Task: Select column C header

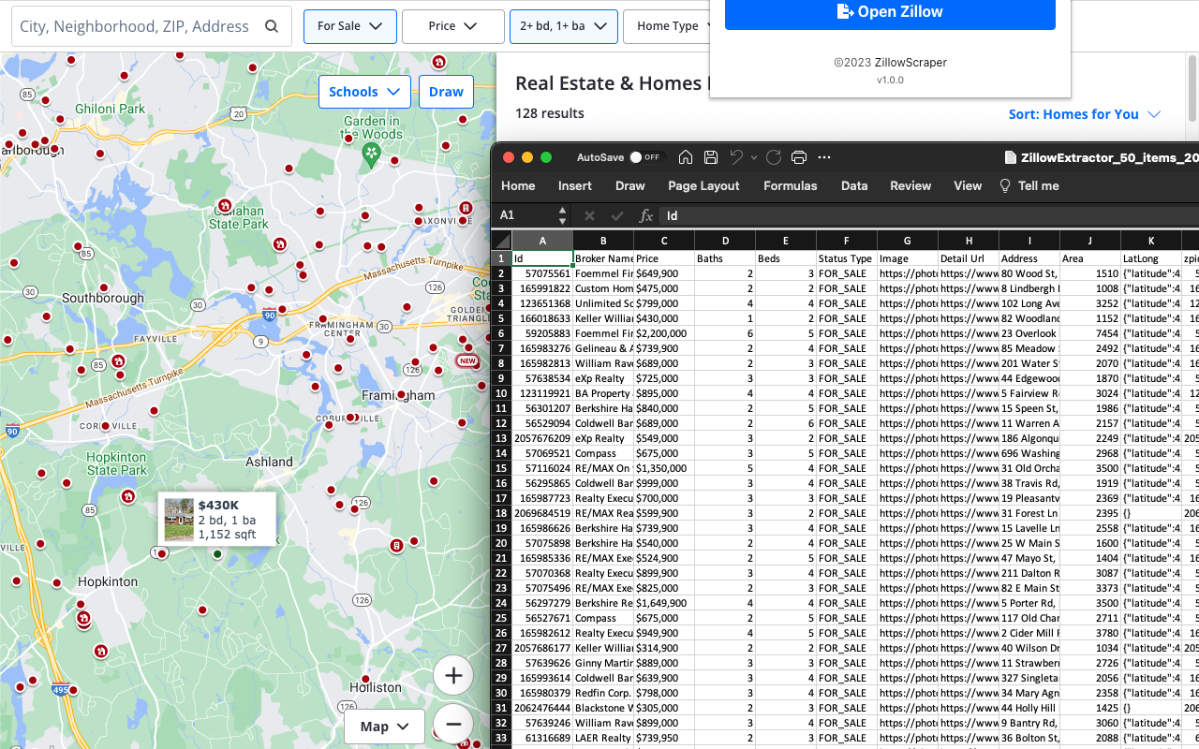Action: point(664,241)
